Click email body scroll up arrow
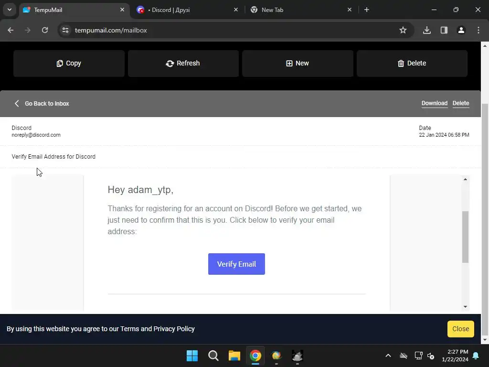This screenshot has height=367, width=489. click(465, 180)
